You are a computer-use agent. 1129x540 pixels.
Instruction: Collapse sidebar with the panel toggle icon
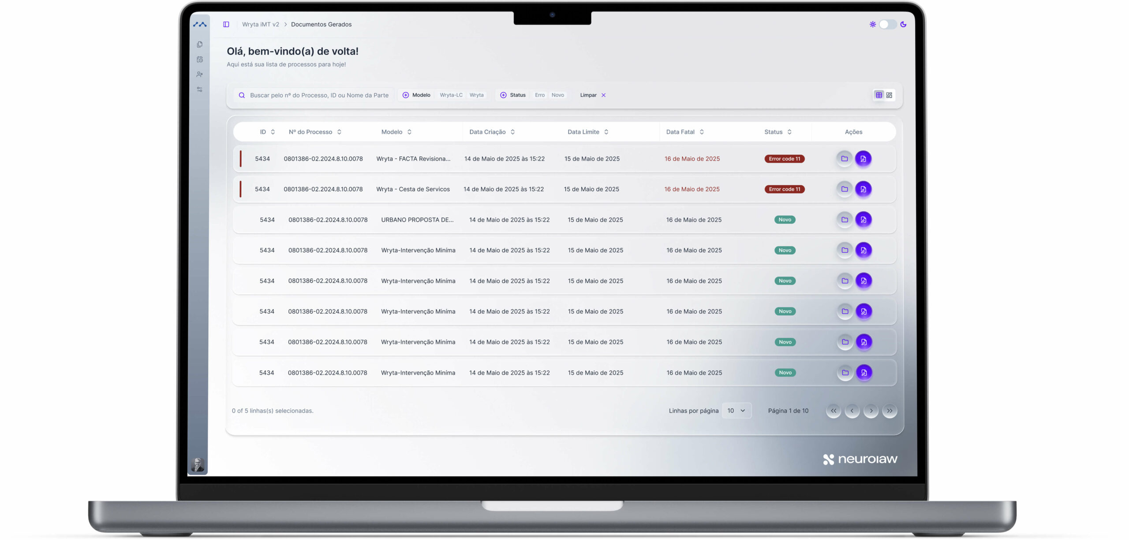point(226,24)
